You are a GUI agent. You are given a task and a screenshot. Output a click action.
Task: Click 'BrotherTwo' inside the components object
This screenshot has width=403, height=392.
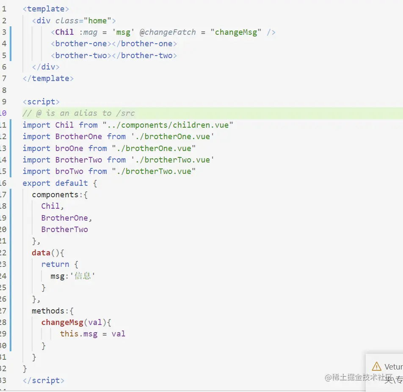tap(64, 230)
